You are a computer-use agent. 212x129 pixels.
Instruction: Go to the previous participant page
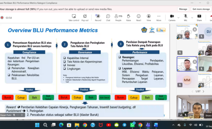[192, 91]
